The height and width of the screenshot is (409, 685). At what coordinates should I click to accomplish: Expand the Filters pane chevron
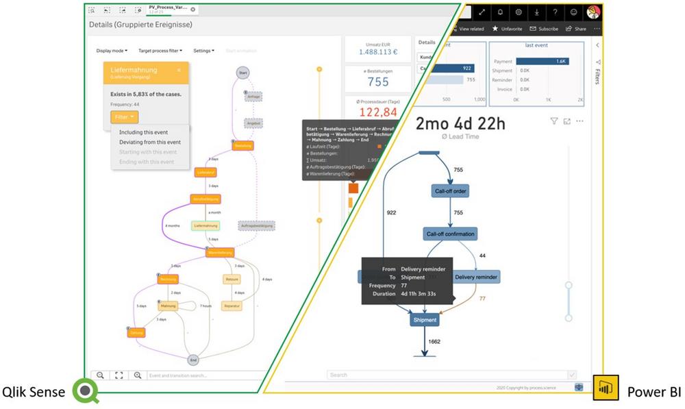click(598, 45)
